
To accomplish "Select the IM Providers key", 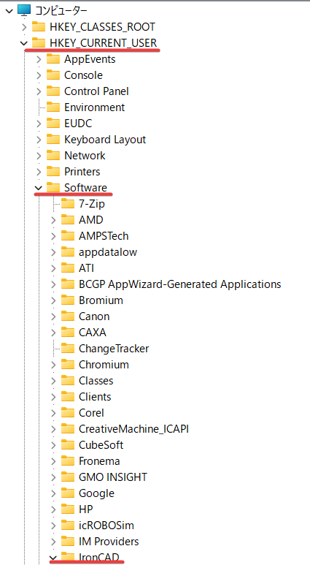I will click(109, 541).
